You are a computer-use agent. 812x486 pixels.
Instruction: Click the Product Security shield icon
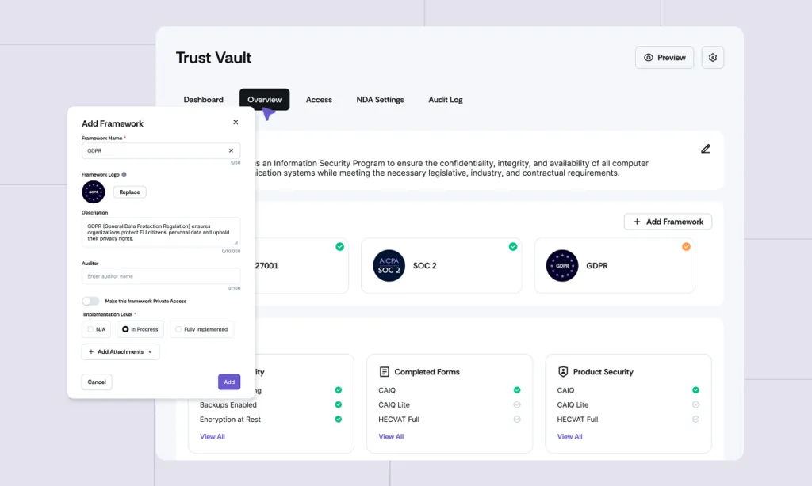click(x=563, y=371)
